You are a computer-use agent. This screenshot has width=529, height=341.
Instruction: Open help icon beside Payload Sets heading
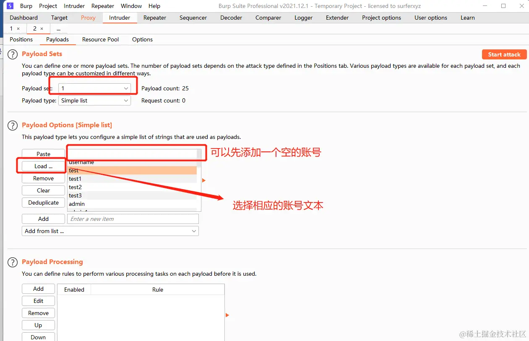[12, 54]
